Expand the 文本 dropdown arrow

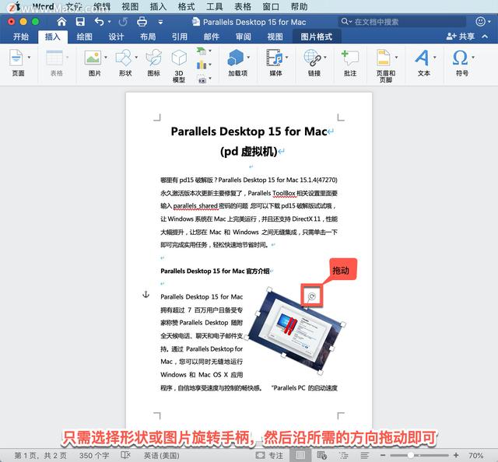tap(435, 58)
